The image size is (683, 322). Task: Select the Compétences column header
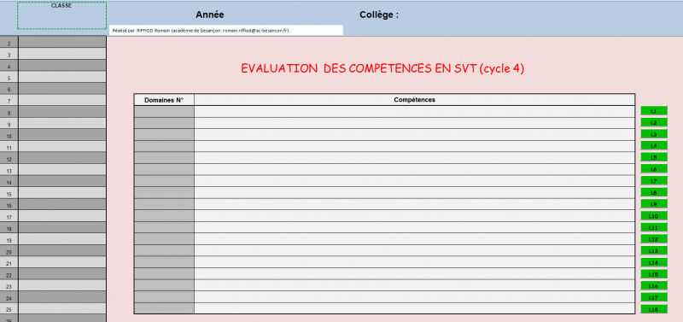[x=415, y=100]
